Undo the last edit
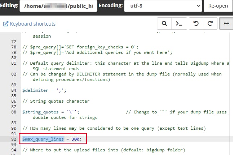 point(196,24)
